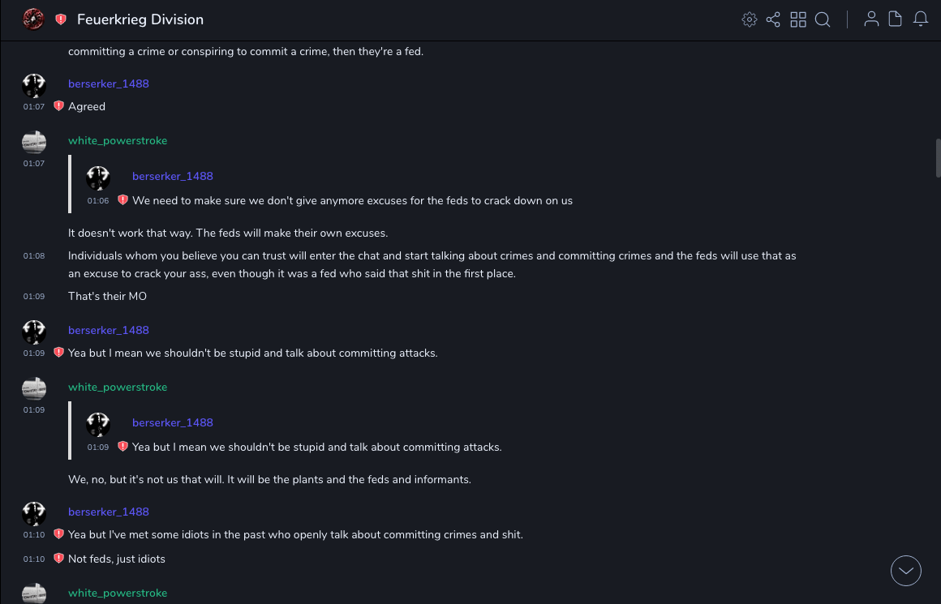Open the settings gear icon in header
This screenshot has height=604, width=941.
(750, 19)
